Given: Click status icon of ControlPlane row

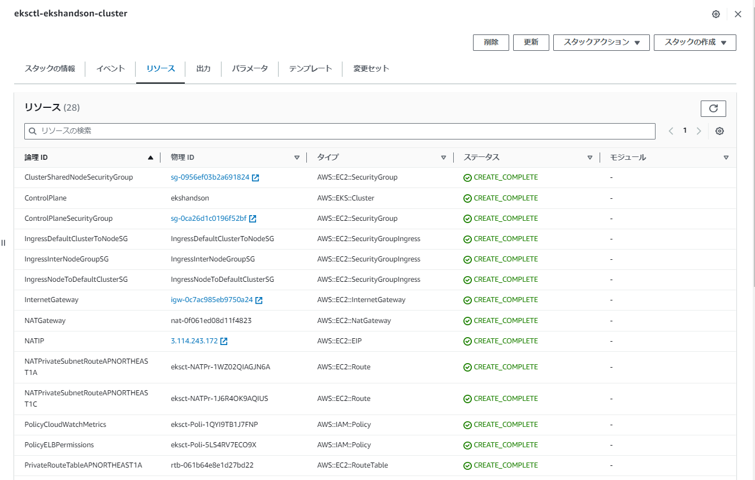Looking at the screenshot, I should pyautogui.click(x=467, y=198).
